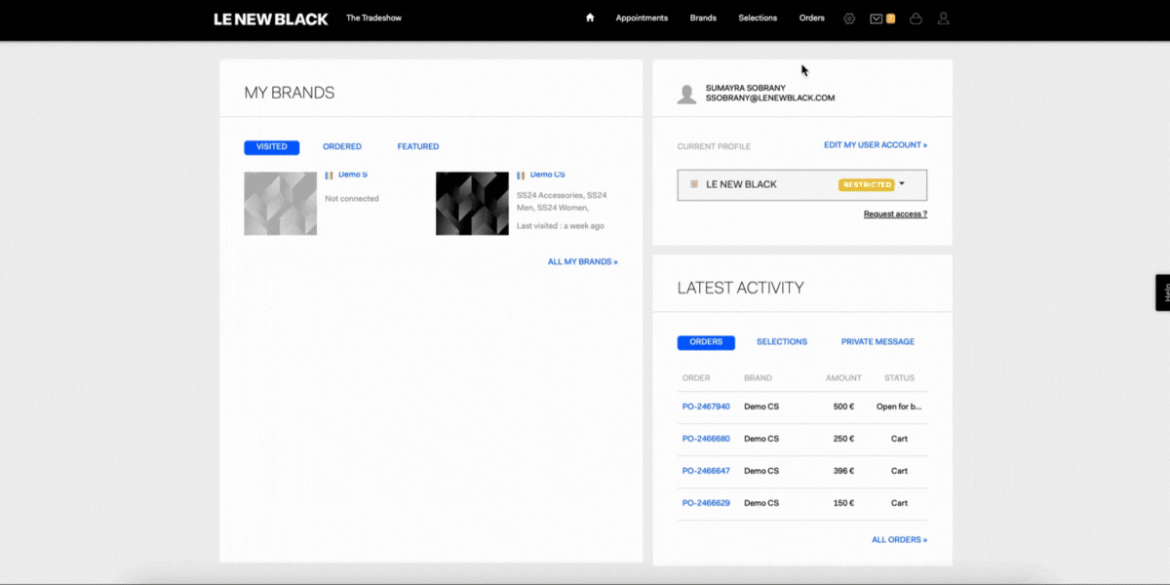Open order PO-2467940
The height and width of the screenshot is (585, 1170).
[x=706, y=407]
